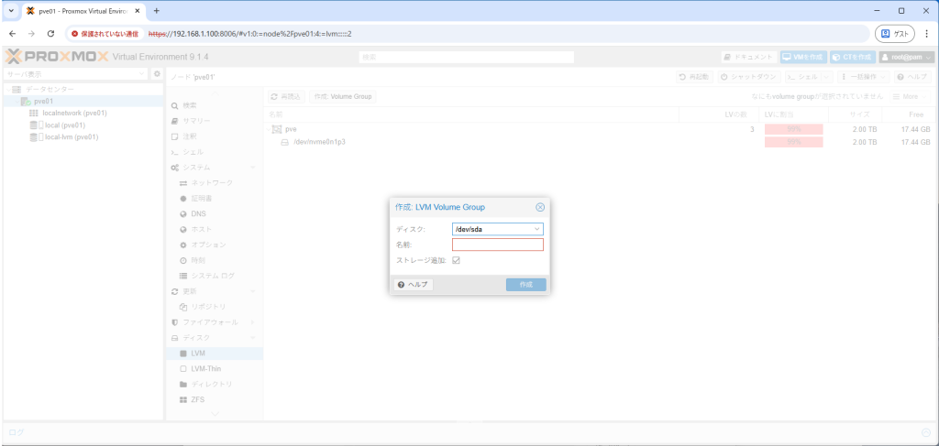Select localnetwork (pve01) tree item
Image resolution: width=939 pixels, height=446 pixels.
click(x=75, y=113)
